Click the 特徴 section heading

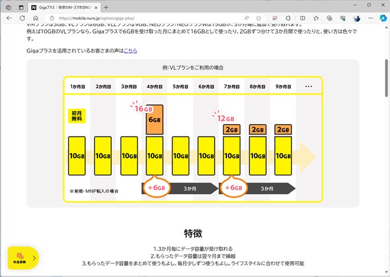pos(193,233)
